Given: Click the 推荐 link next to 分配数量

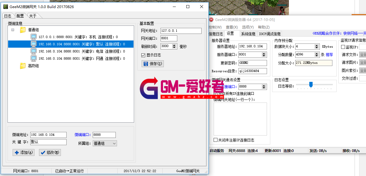Looking at the screenshot, I should (x=329, y=55).
